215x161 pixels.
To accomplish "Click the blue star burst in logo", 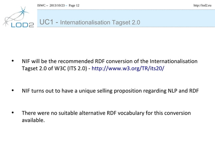I will (x=23, y=11).
